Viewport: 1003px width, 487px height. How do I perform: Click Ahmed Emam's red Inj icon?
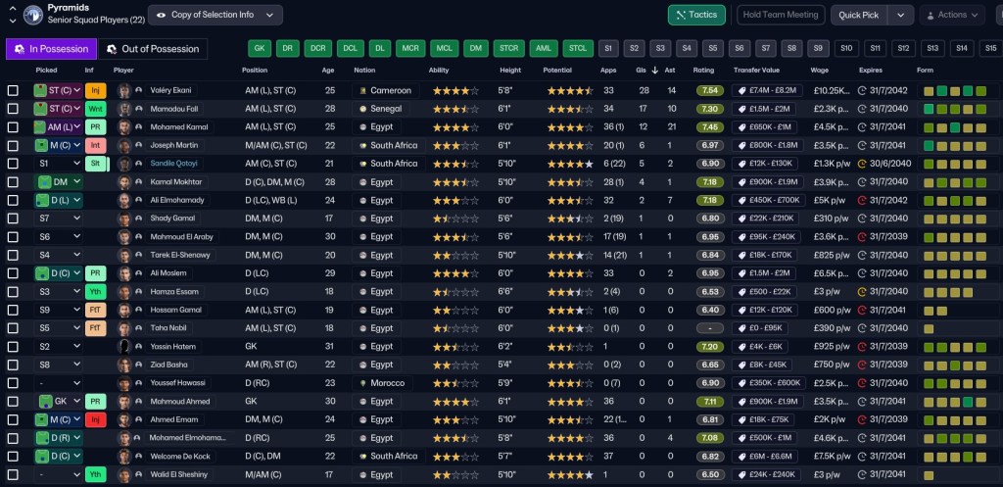[95, 419]
